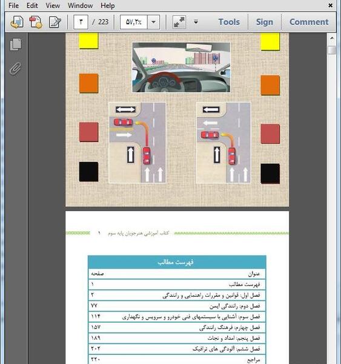Click the row 'فصل ششم: آلودگی های ترافیک'
The height and width of the screenshot is (364, 341).
click(177, 349)
